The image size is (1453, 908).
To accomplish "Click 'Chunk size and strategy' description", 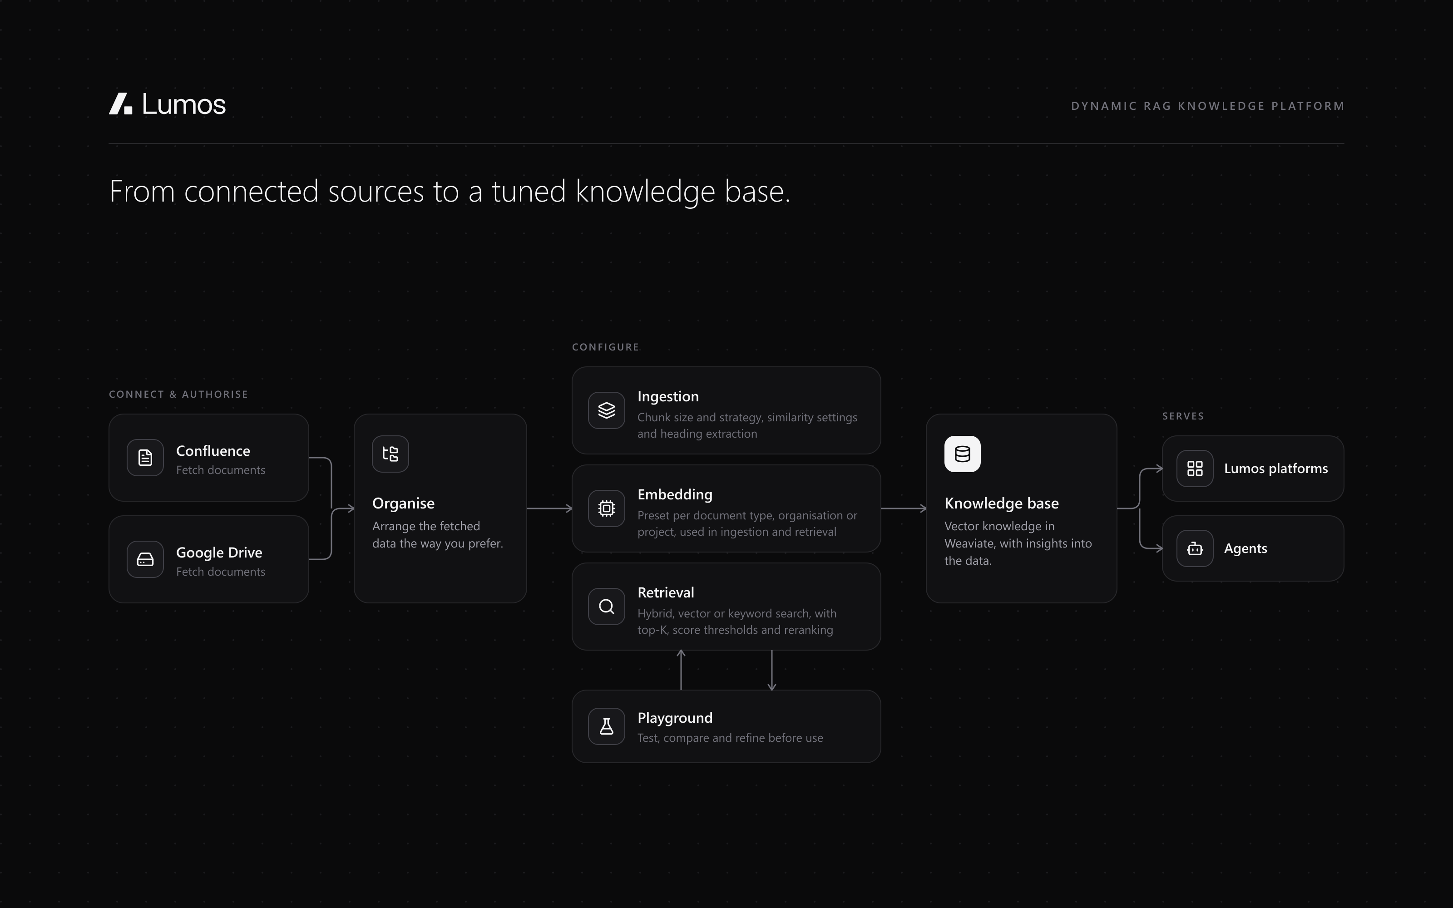I will point(747,425).
